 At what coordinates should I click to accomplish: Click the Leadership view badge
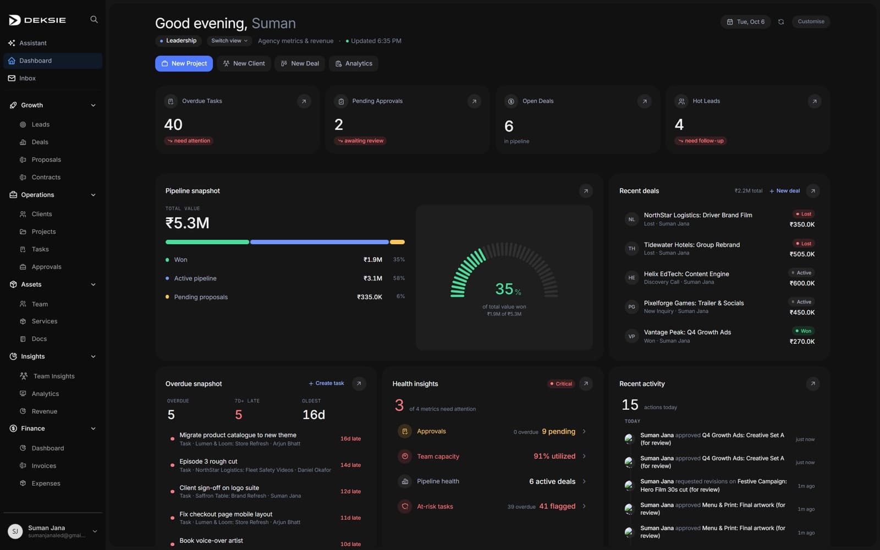(178, 41)
